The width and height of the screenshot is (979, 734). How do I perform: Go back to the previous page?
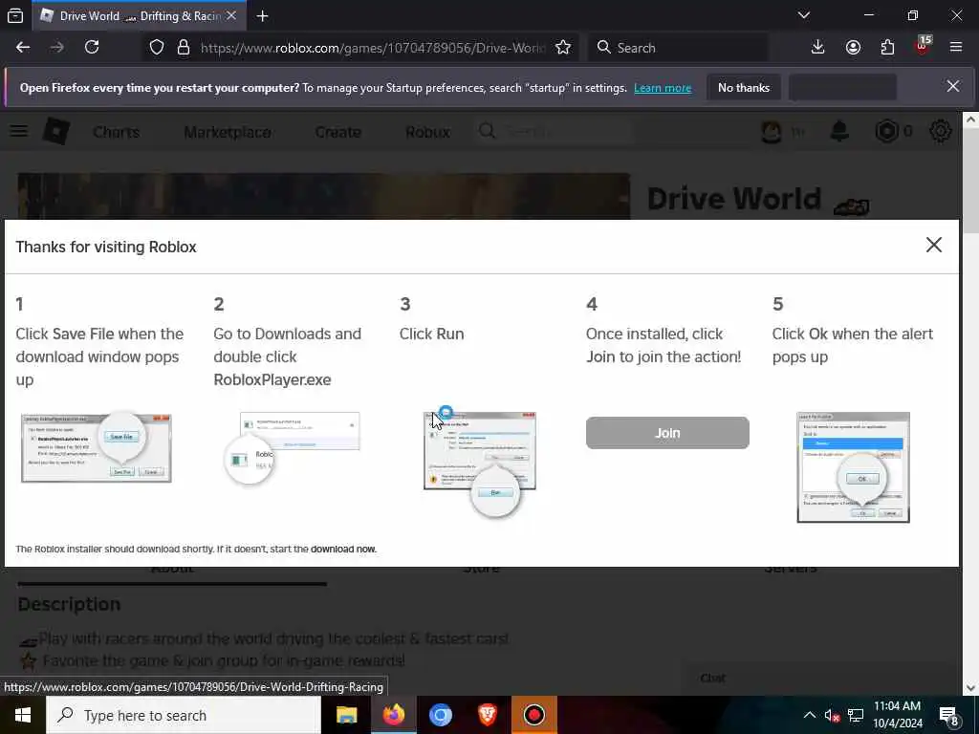tap(23, 48)
